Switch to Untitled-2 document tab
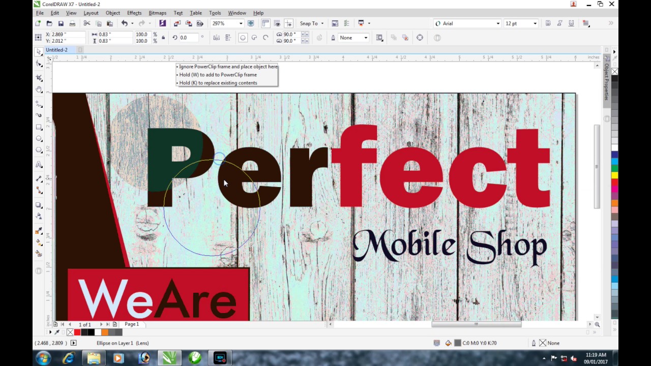651x366 pixels. (x=56, y=50)
